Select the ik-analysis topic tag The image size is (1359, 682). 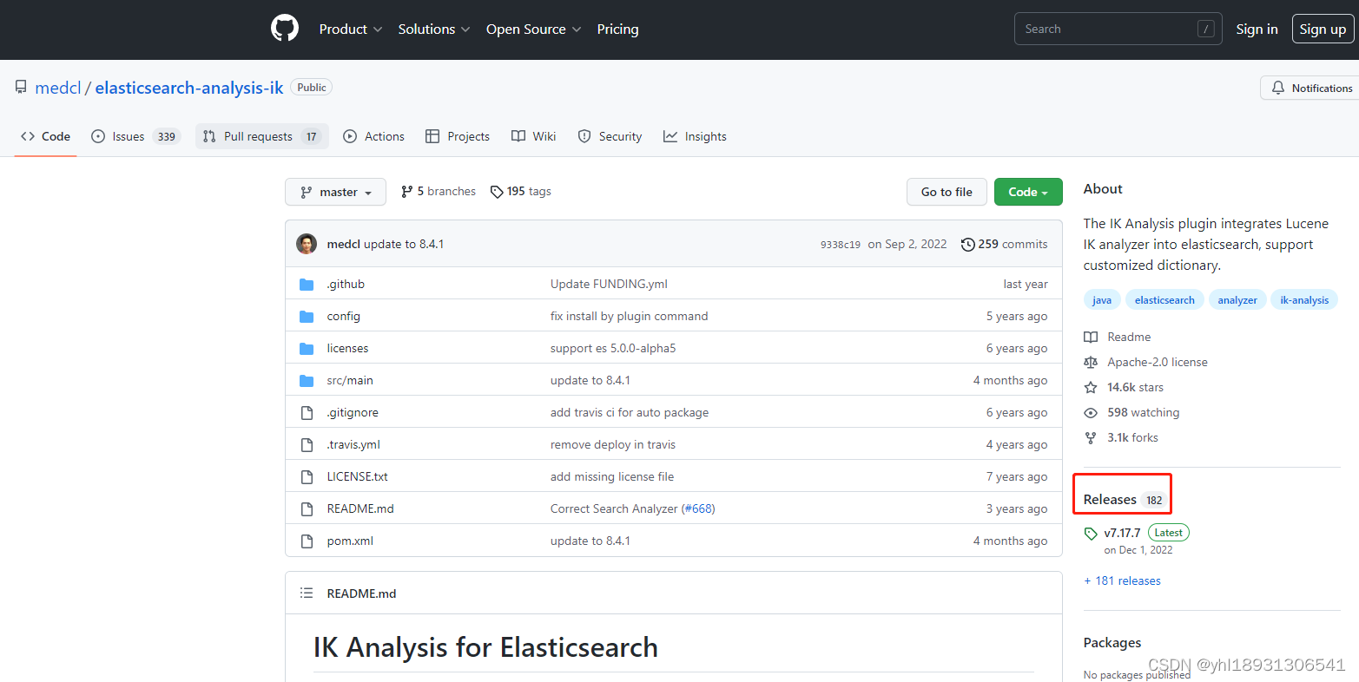(x=1304, y=300)
